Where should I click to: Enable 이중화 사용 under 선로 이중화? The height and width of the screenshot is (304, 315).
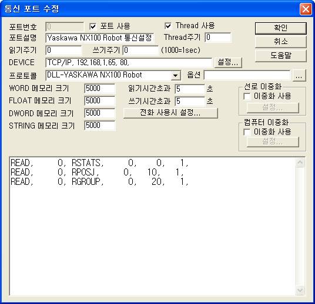[x=247, y=96]
